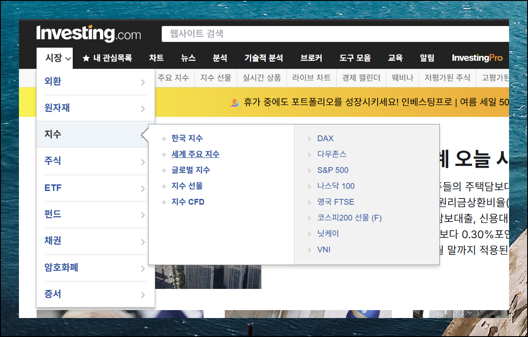Viewport: 528px width, 337px height.
Task: Click the chevron icon before S&P 500
Action: pyautogui.click(x=309, y=171)
